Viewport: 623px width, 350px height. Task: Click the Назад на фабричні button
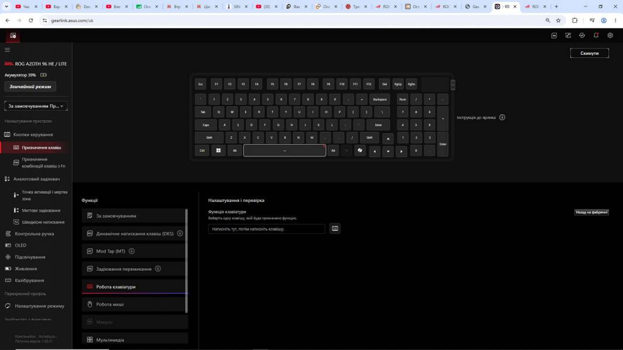591,212
